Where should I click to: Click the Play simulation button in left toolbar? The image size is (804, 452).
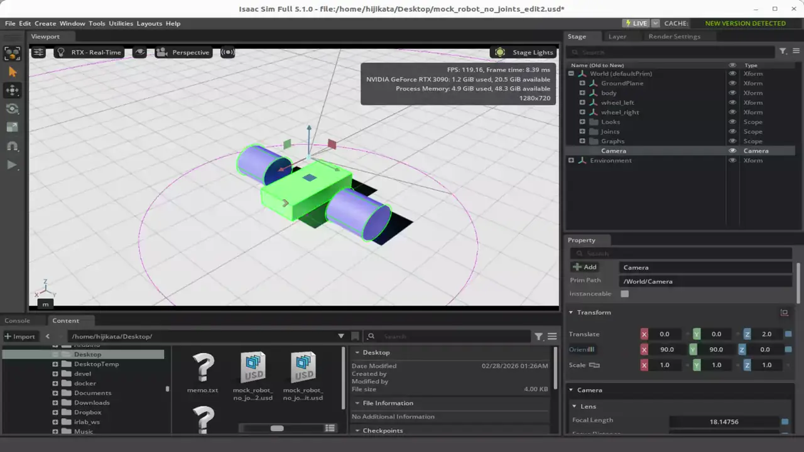(12, 164)
